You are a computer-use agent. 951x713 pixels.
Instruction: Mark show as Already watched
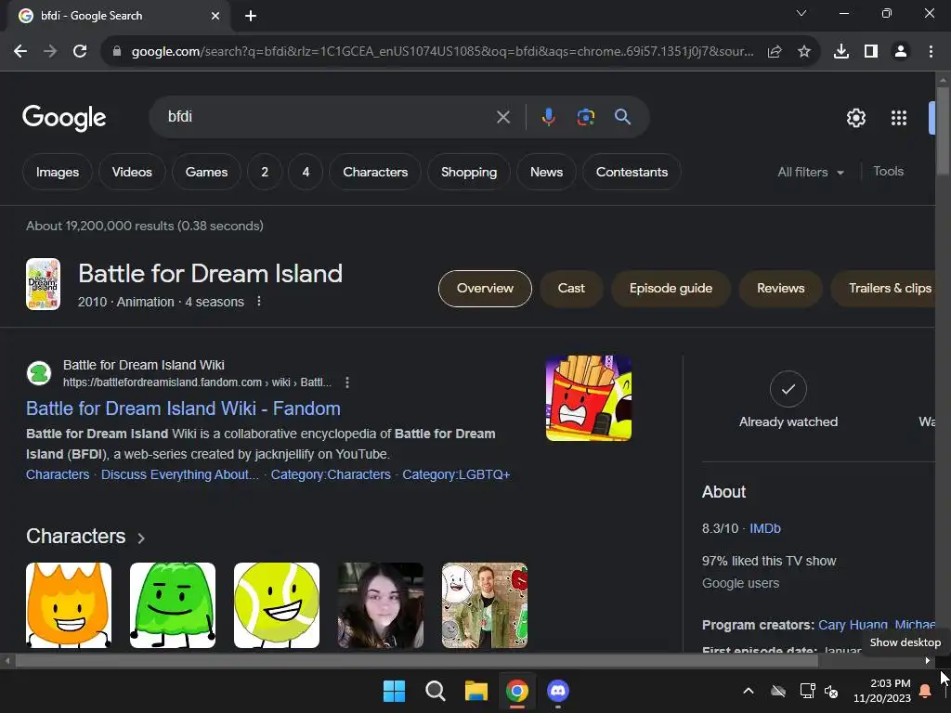pyautogui.click(x=788, y=399)
